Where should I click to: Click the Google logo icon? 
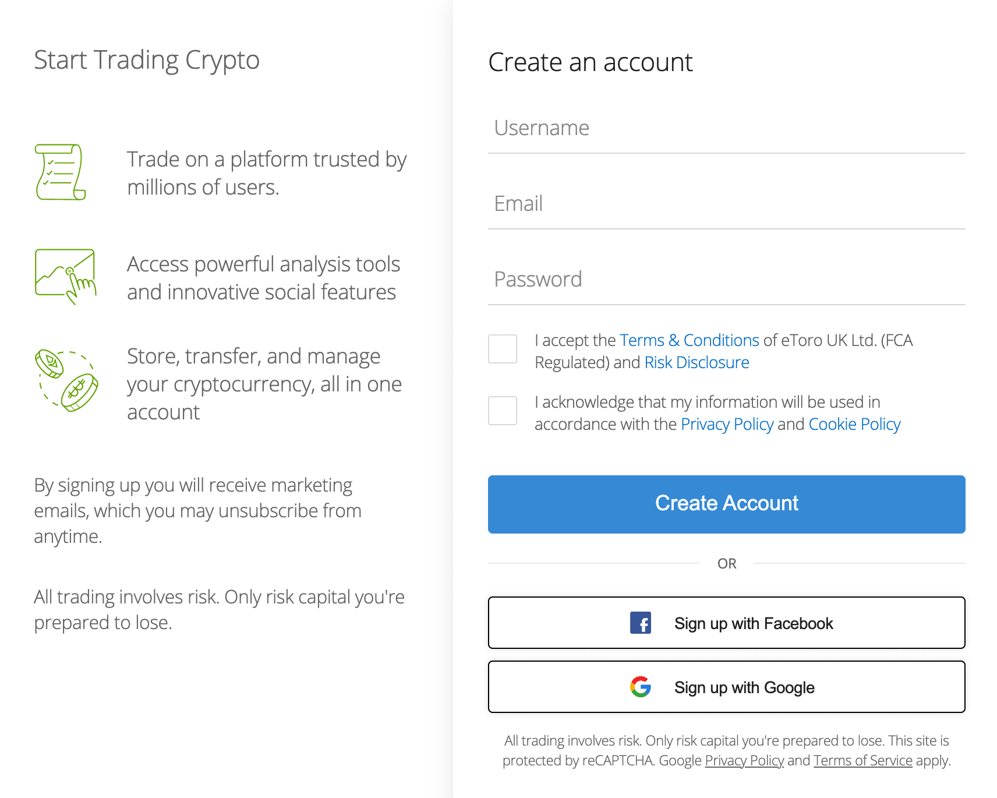pyautogui.click(x=641, y=687)
